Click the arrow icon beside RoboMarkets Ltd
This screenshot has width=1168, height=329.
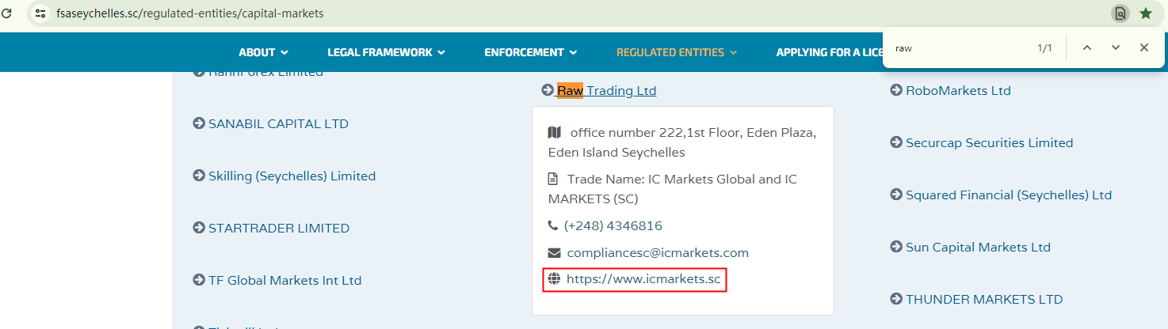pyautogui.click(x=896, y=90)
